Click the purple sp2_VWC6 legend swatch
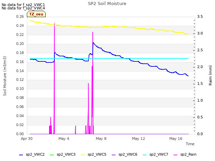 pos(114,155)
